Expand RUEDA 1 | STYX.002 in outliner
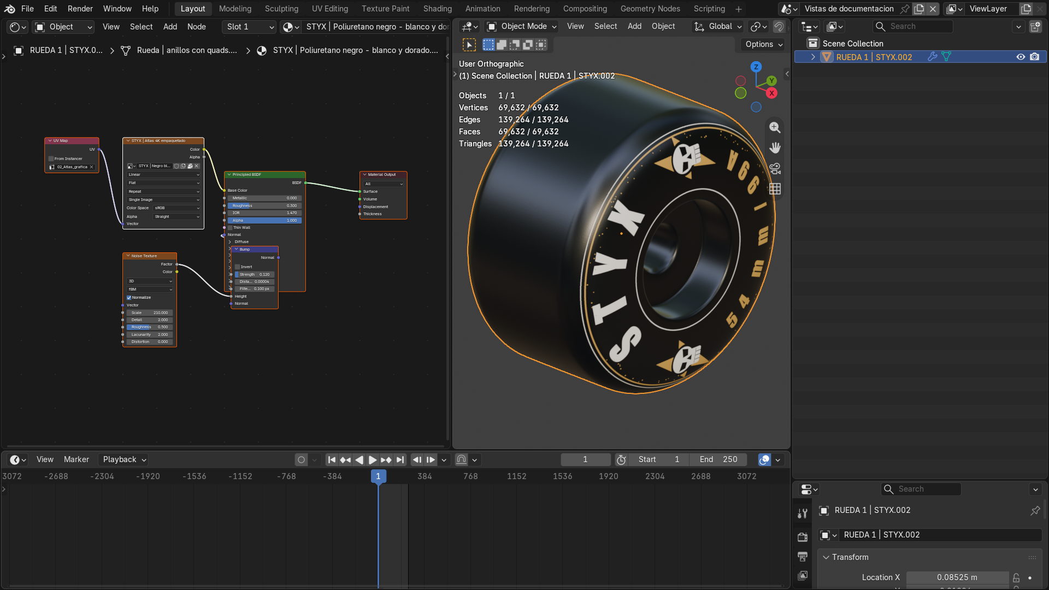Image resolution: width=1049 pixels, height=590 pixels. [813, 57]
